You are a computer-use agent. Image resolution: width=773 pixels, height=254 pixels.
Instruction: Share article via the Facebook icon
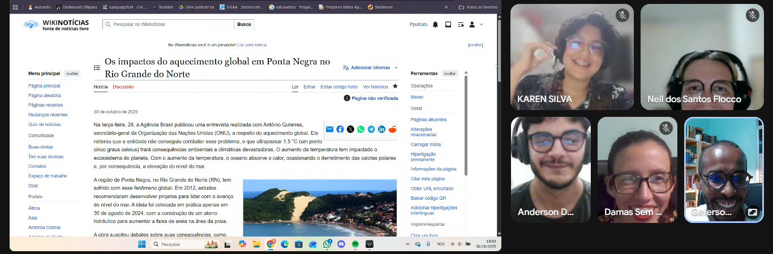(x=340, y=129)
